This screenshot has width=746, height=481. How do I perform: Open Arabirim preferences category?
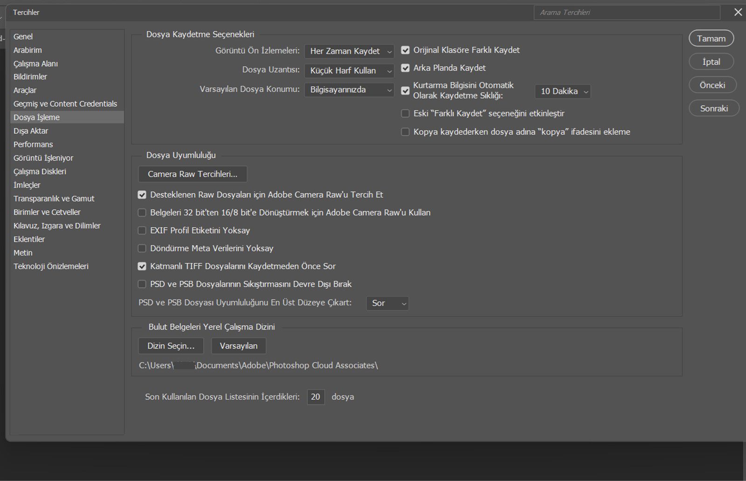(67, 50)
